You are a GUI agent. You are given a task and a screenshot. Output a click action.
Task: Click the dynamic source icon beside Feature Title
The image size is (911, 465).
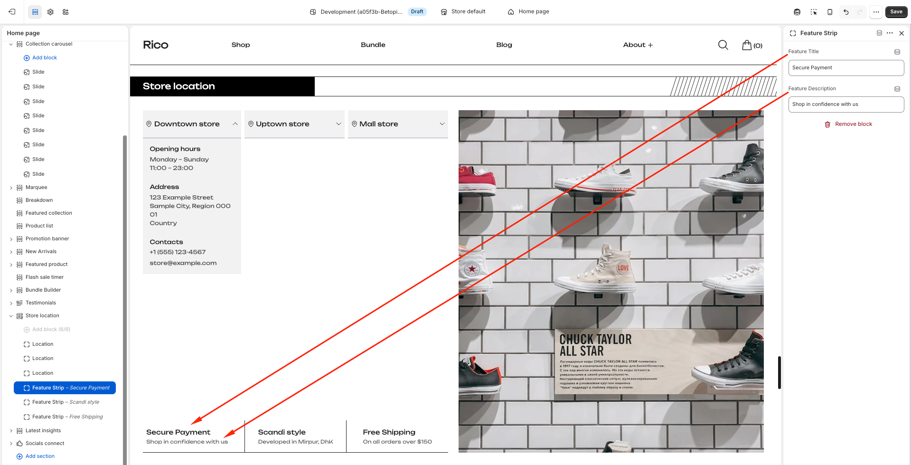897,52
